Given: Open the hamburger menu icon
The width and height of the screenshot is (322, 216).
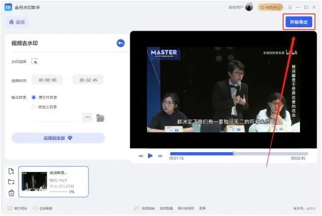Looking at the screenshot, I should (x=290, y=7).
